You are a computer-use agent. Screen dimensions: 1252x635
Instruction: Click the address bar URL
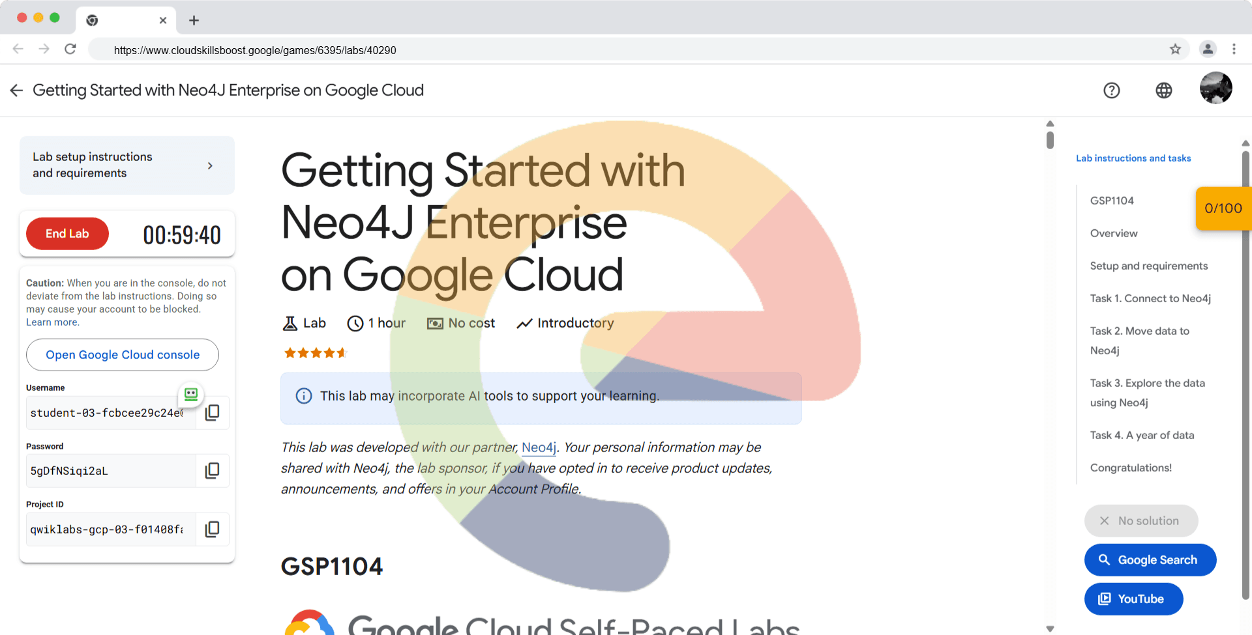click(255, 50)
